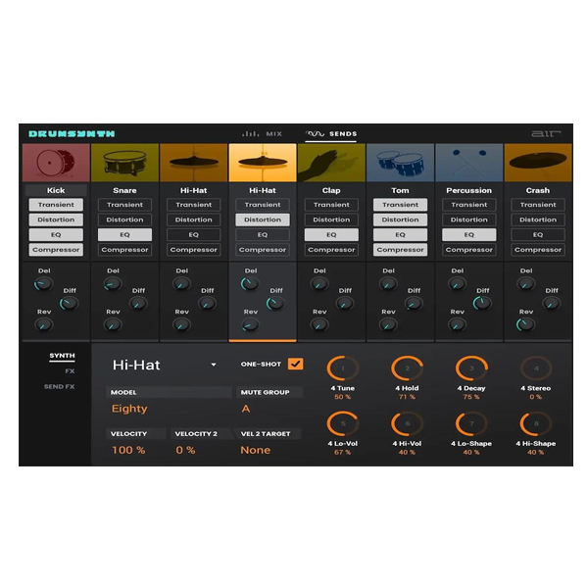Click the Snare Del send knob

113,284
